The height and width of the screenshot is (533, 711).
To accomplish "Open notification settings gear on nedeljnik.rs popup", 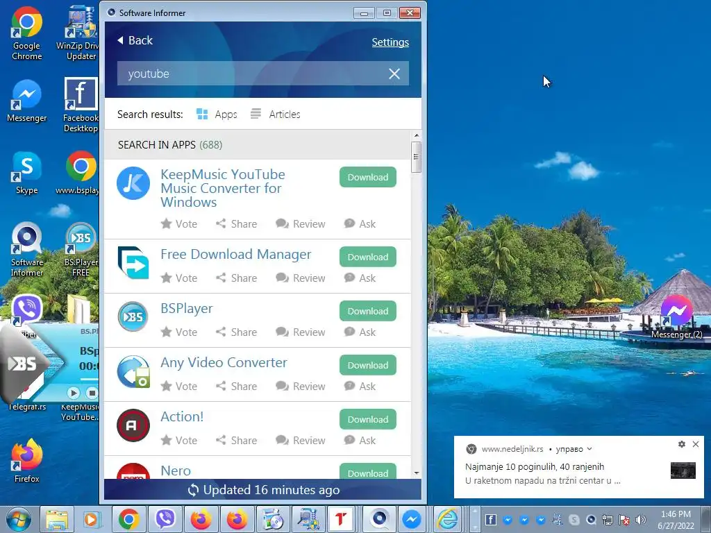I will tap(682, 444).
